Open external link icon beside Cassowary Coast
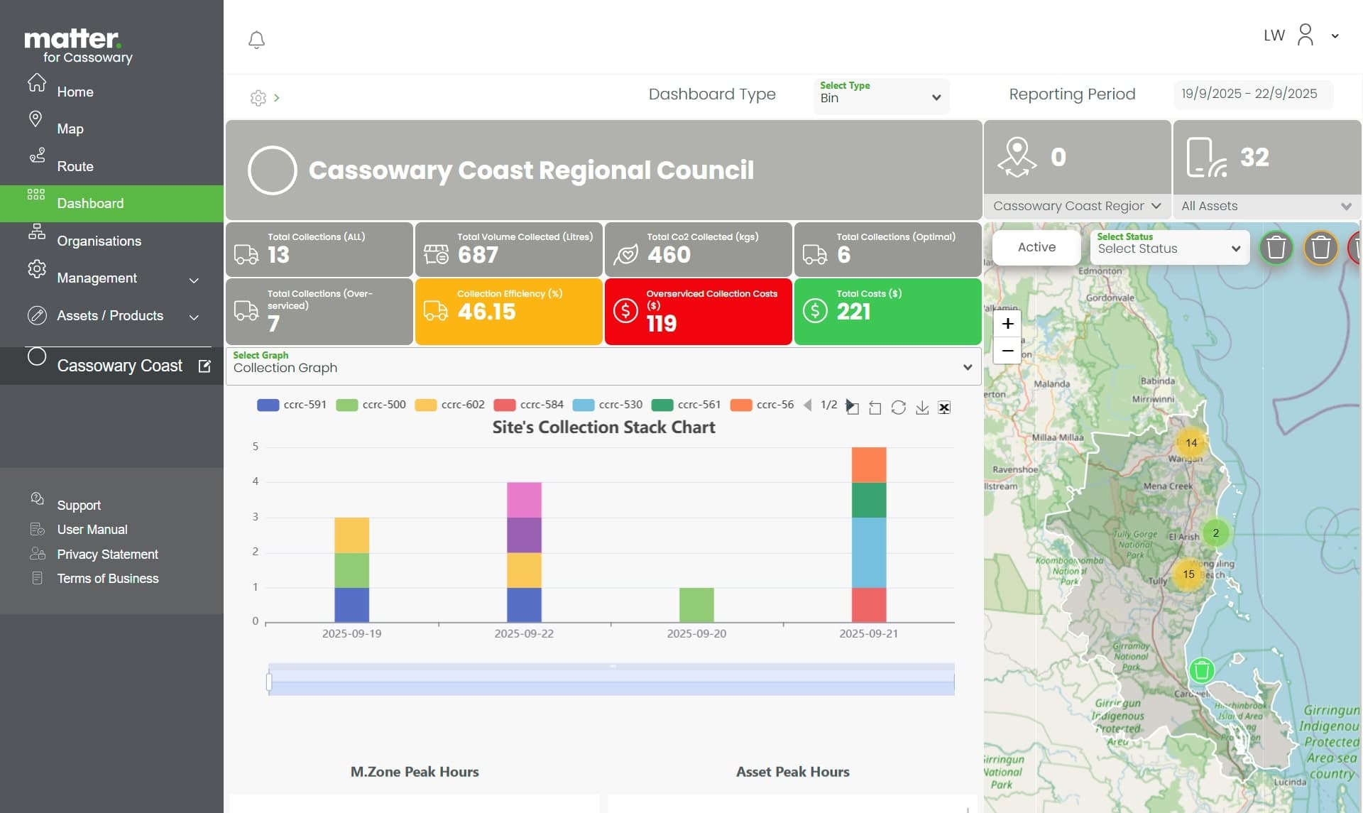The height and width of the screenshot is (813, 1363). pyautogui.click(x=204, y=366)
